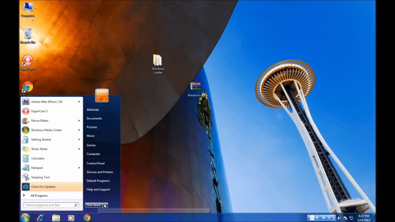The image size is (395, 222).
Task: Open Abhishek user folder link
Action: click(x=93, y=110)
